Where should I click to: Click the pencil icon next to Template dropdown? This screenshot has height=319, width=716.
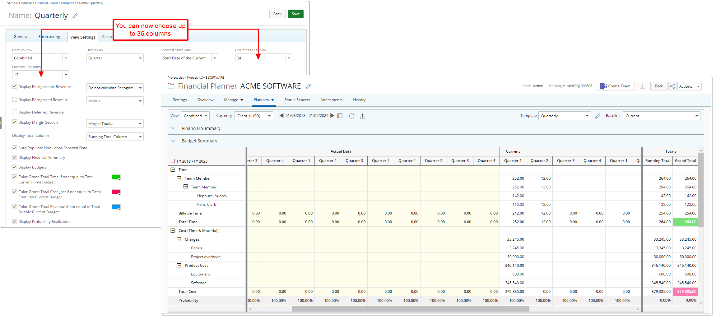click(598, 116)
